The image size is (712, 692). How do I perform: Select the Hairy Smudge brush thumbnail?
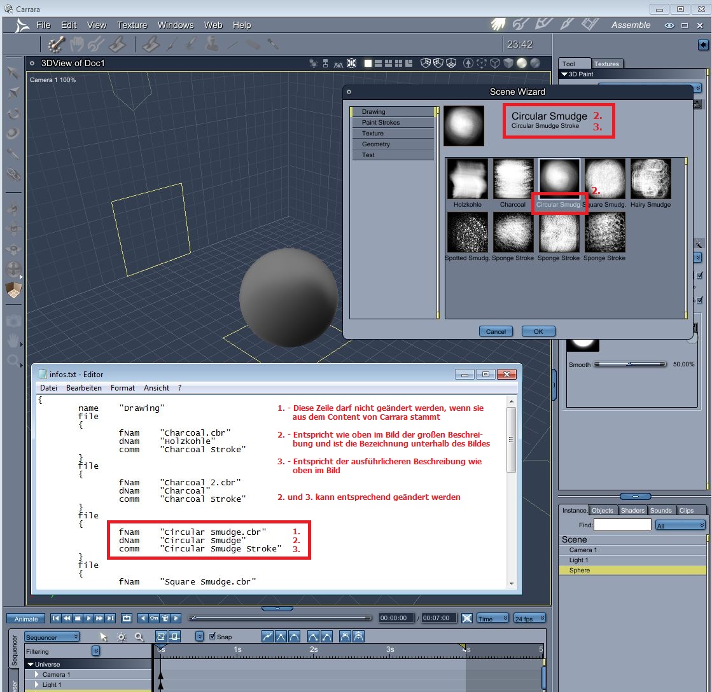(650, 179)
